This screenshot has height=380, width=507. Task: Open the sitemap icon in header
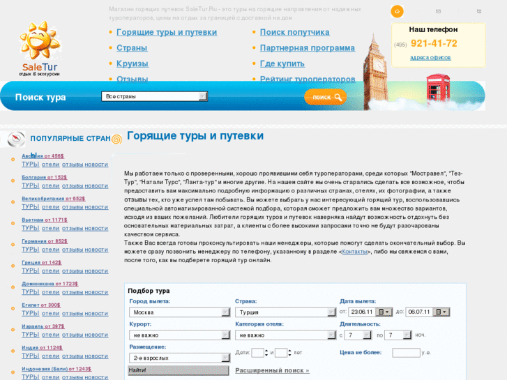479,11
